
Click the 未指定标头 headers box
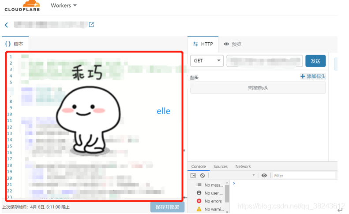pos(258,88)
